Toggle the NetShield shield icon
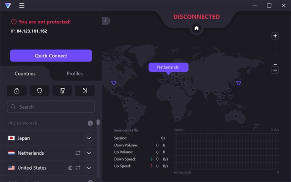The image size is (291, 182). click(x=40, y=91)
